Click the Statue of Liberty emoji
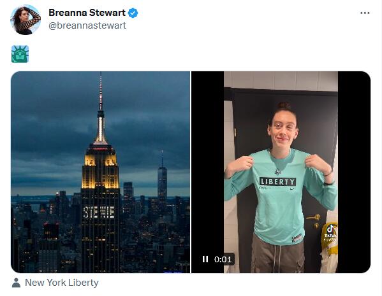 (x=20, y=54)
